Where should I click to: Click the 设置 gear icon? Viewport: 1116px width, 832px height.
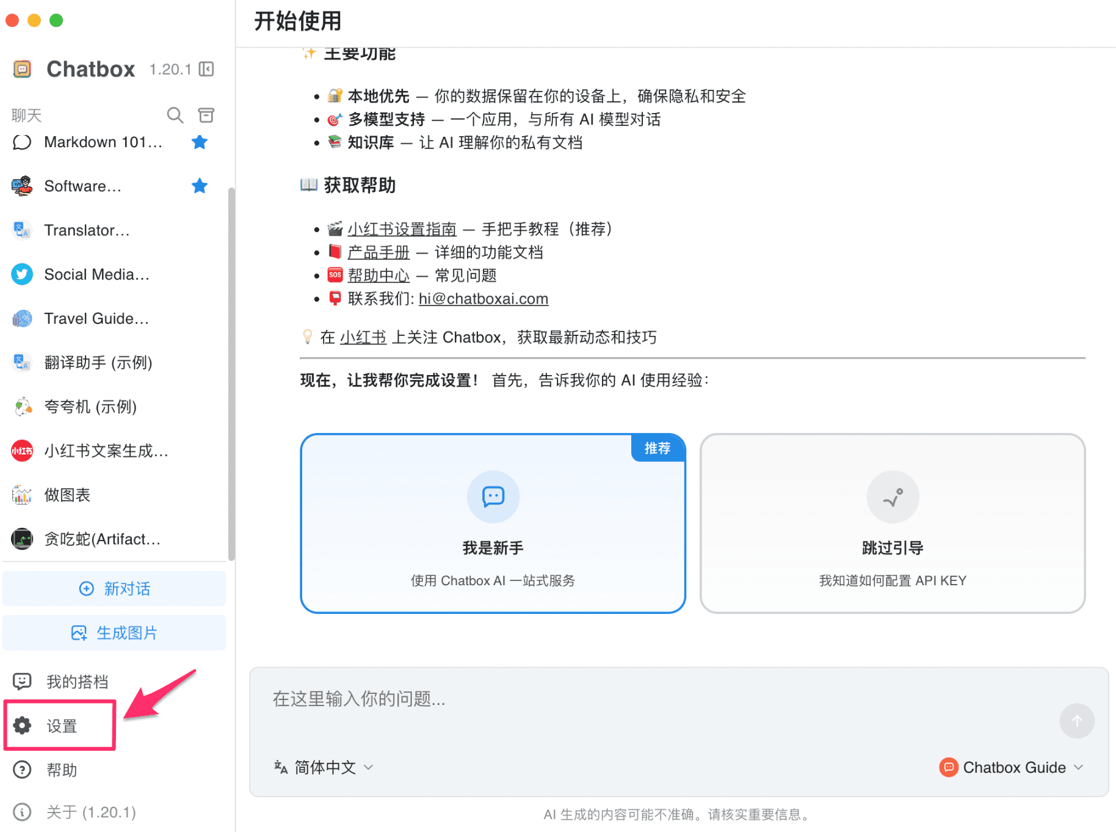(x=22, y=726)
